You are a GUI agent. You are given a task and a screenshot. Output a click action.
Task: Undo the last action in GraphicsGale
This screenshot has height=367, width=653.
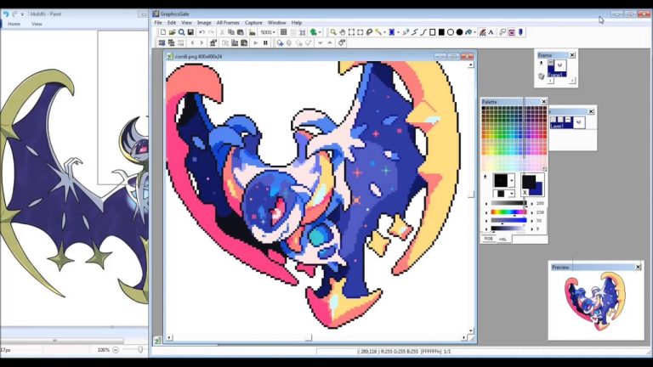pos(202,32)
